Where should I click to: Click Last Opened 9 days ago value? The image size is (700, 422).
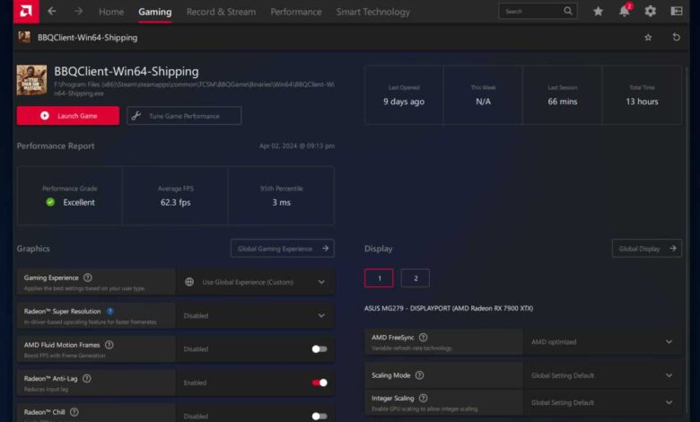[x=404, y=101]
